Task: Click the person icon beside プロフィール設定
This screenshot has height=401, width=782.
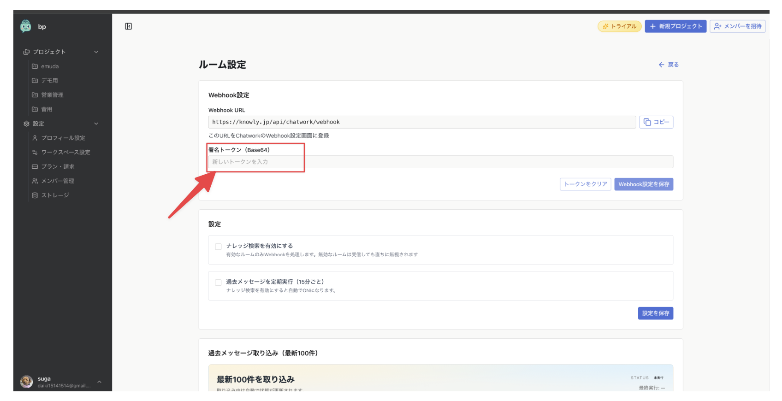Action: click(35, 138)
